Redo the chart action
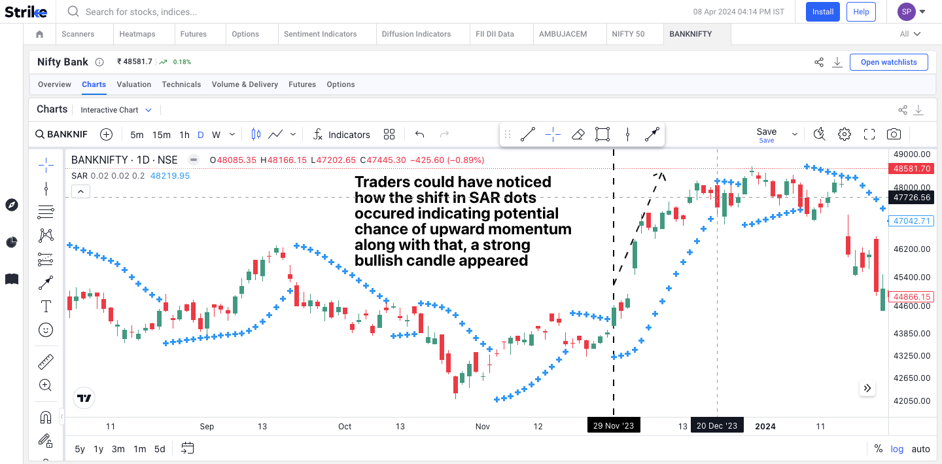 pos(445,134)
